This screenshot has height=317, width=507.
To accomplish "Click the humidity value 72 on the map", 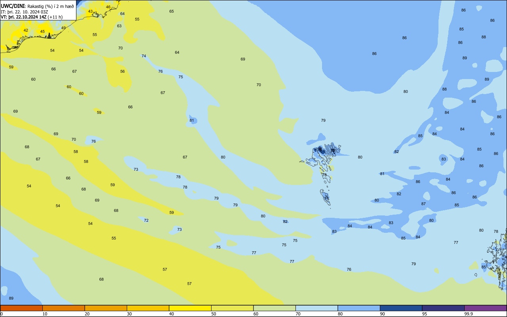I will tap(146, 221).
